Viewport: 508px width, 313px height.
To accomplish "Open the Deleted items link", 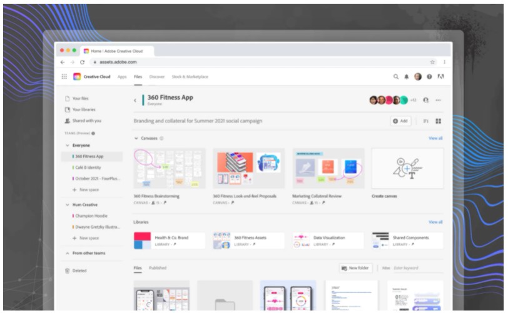I will (x=79, y=271).
